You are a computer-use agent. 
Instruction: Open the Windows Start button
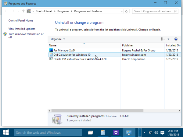pos(5,132)
